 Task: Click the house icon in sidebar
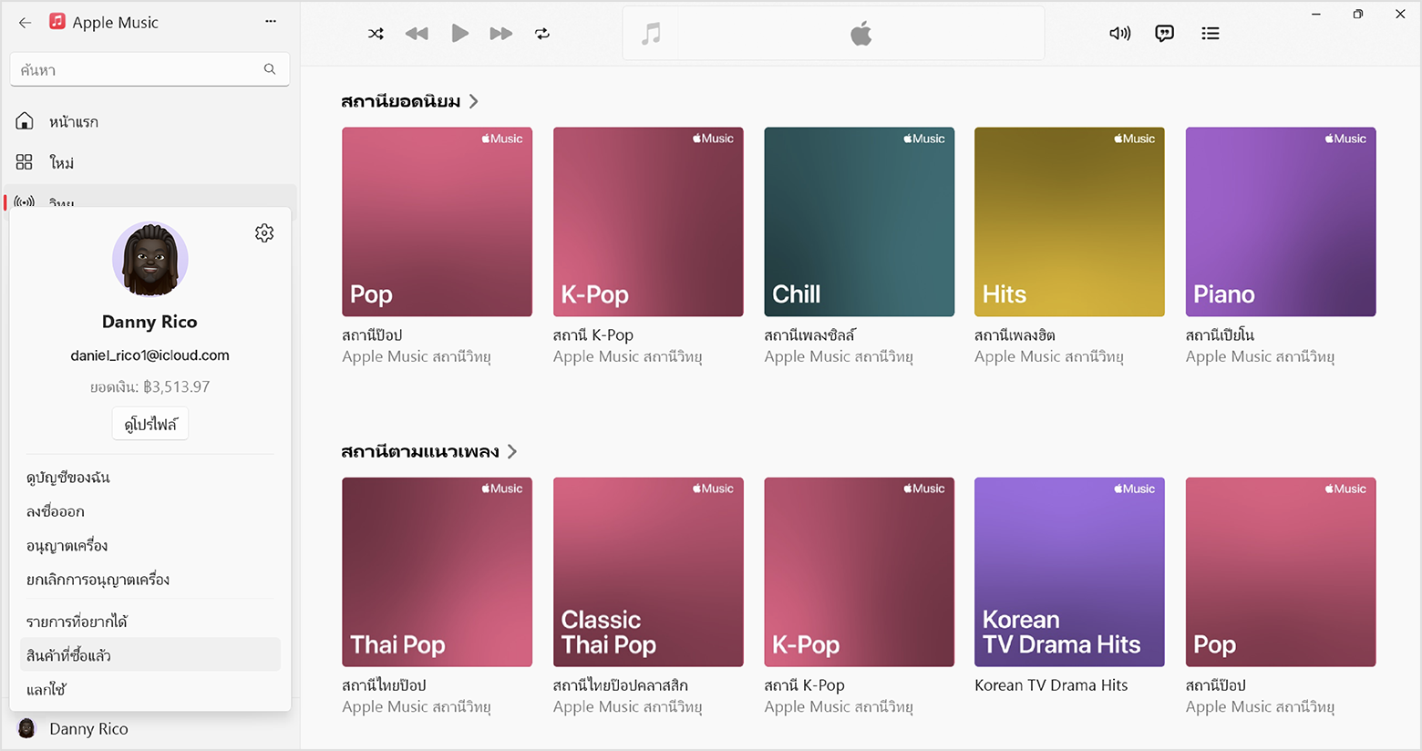pyautogui.click(x=25, y=121)
